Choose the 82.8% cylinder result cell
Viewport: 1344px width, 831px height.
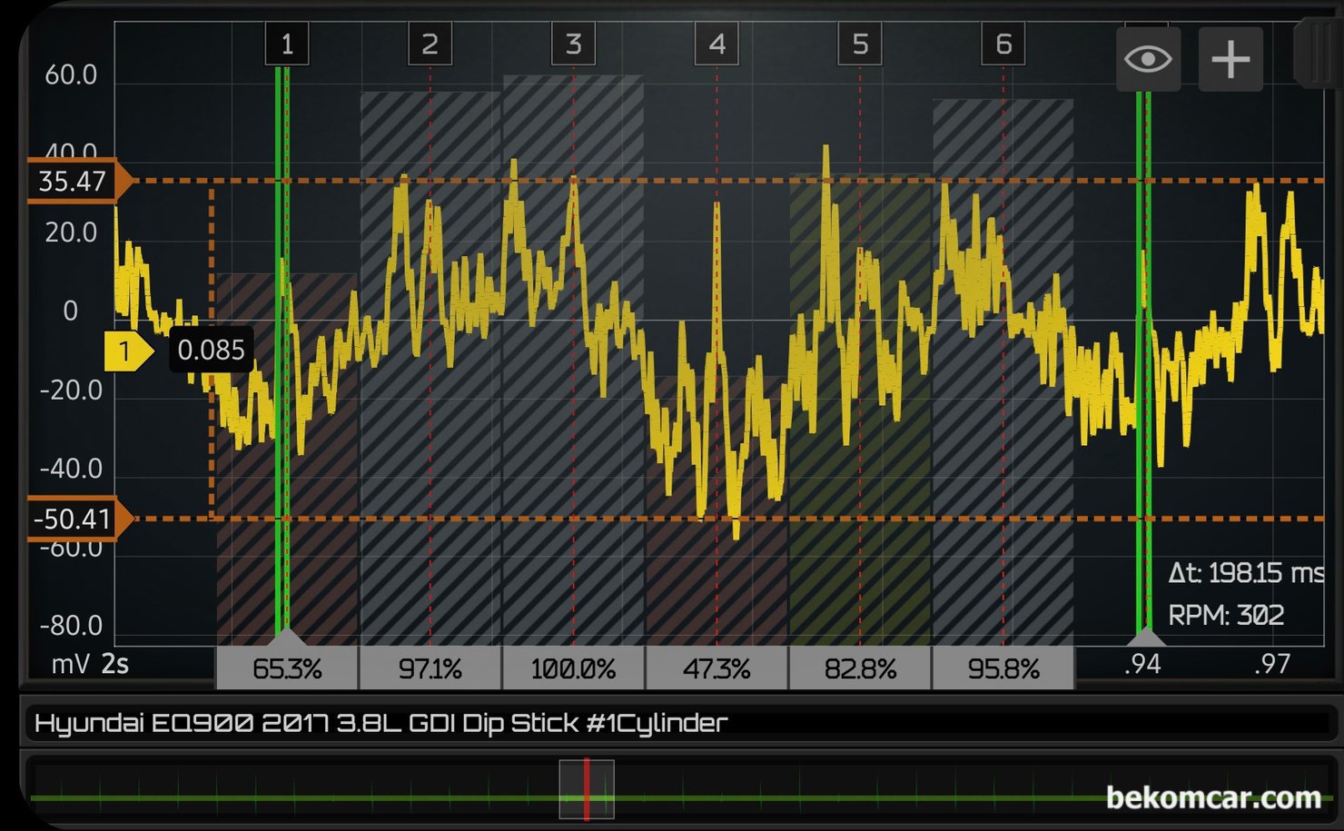[860, 669]
